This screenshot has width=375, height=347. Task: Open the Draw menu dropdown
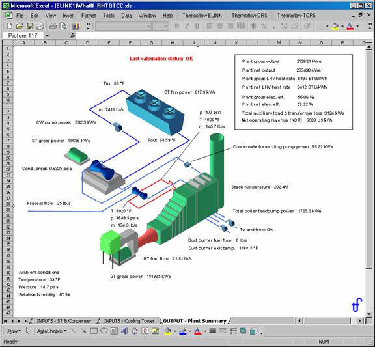14,331
